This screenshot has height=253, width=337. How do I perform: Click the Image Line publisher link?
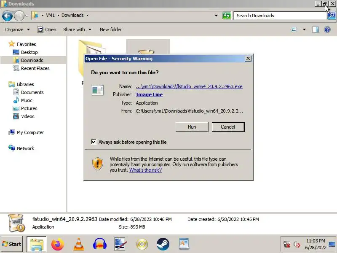149,94
